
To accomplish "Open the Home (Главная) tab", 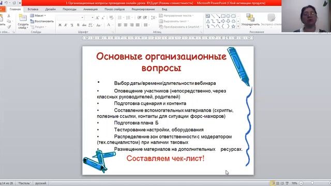I will 15,9.
